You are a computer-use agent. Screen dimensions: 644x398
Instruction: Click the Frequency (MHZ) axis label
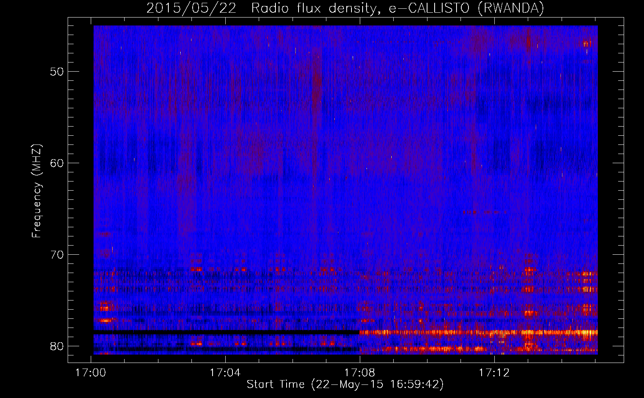36,191
